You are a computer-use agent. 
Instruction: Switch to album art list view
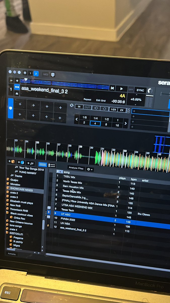click(x=52, y=165)
